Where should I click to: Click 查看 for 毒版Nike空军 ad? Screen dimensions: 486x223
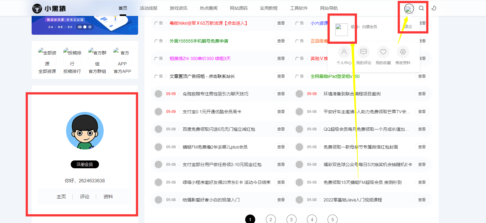[281, 23]
